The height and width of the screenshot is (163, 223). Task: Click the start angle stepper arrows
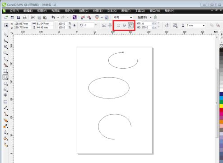154,23
